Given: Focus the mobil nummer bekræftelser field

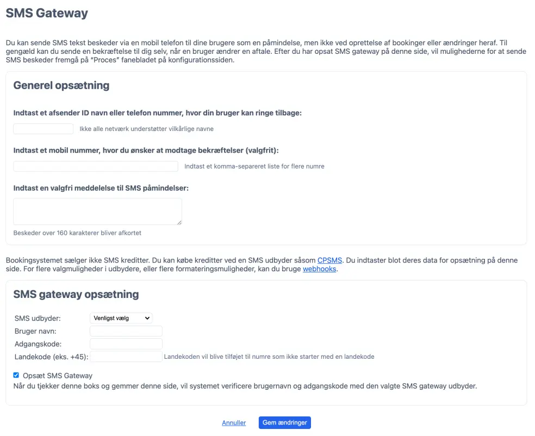Looking at the screenshot, I should pyautogui.click(x=96, y=166).
